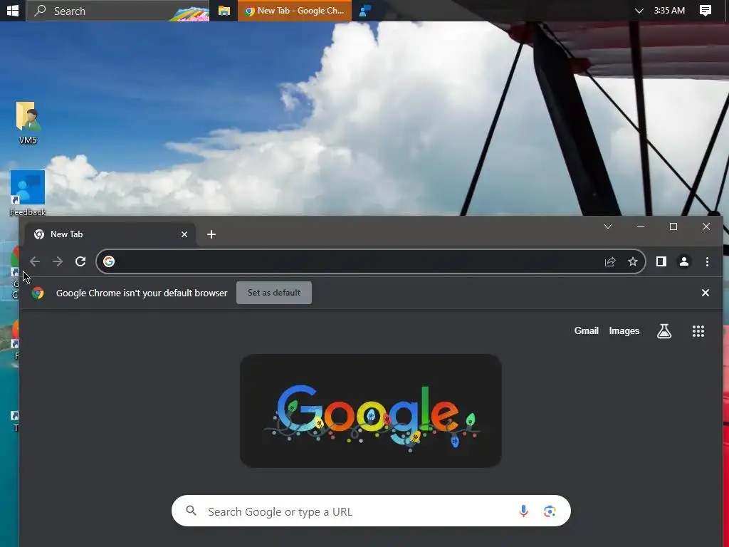Focus the Search Google or type a URL box
This screenshot has width=729, height=547.
coord(371,511)
